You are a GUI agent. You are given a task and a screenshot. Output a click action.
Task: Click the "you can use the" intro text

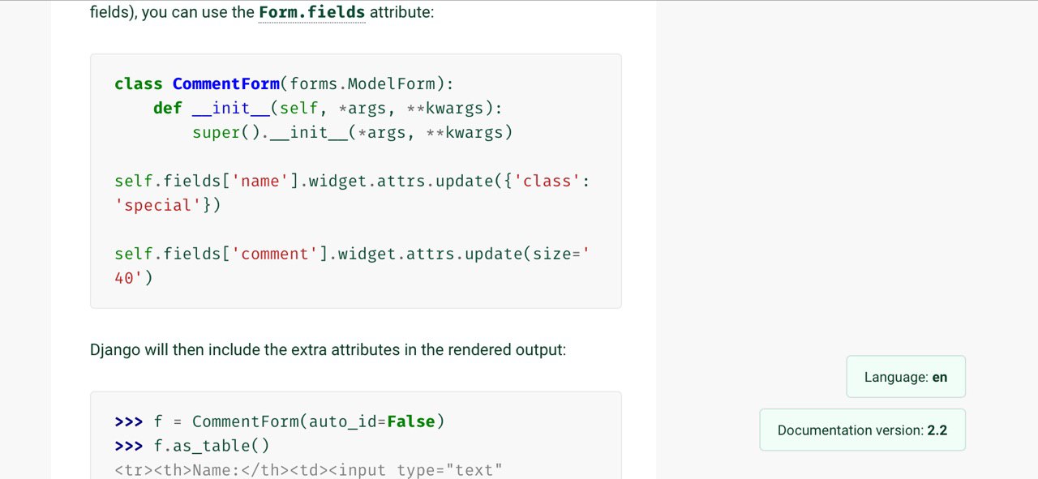click(197, 14)
